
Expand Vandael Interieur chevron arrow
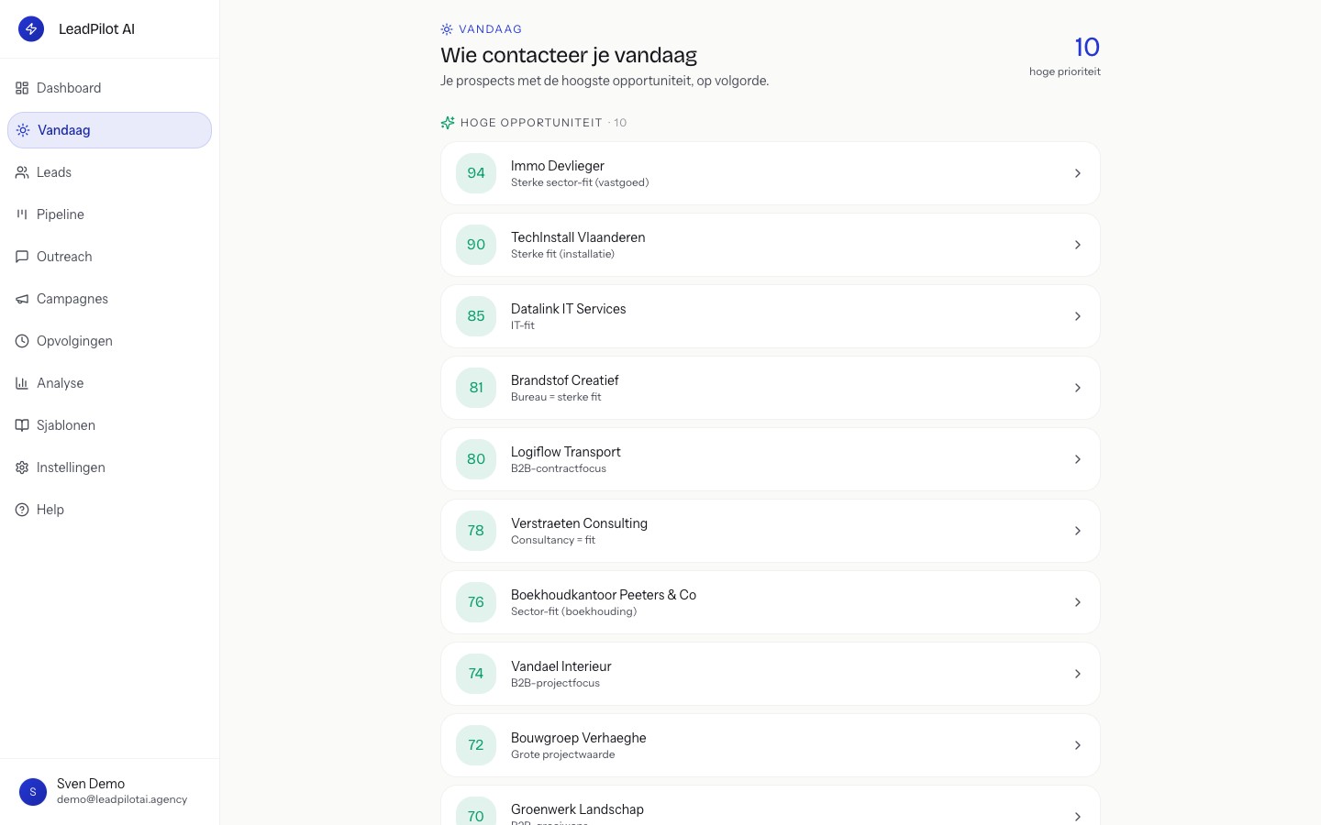pos(1078,674)
